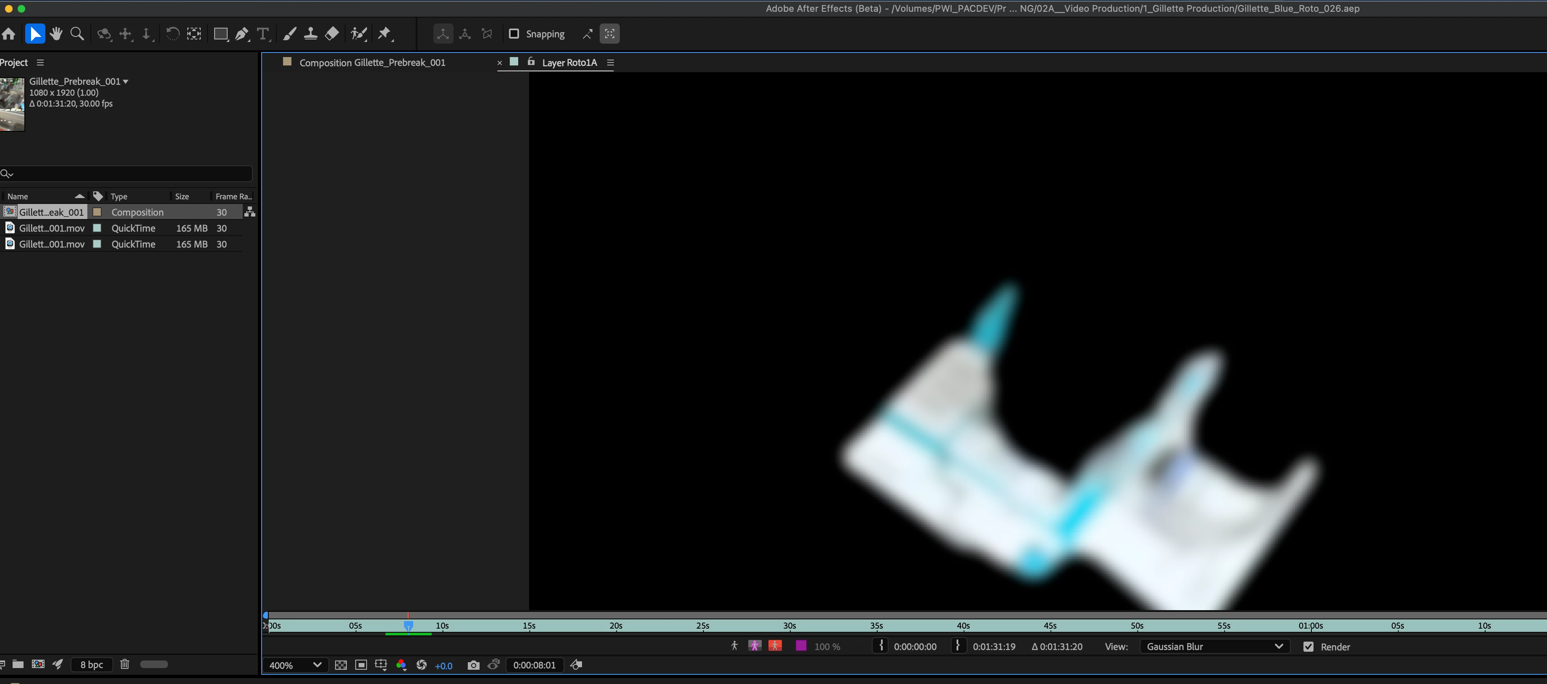Click the magenta alpha overlay color swatch

[x=800, y=646]
